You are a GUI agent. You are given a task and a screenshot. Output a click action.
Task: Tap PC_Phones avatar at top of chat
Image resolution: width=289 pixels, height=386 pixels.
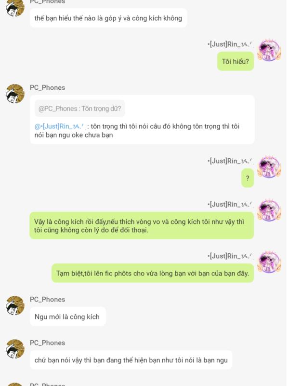point(15,7)
